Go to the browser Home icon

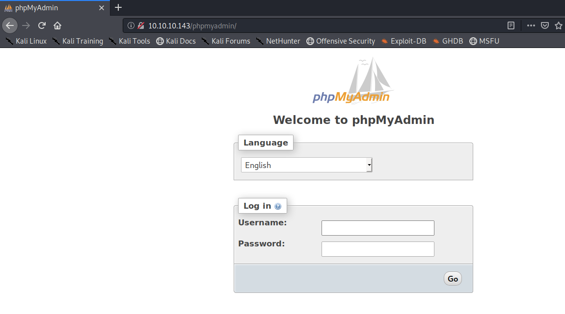pyautogui.click(x=57, y=25)
